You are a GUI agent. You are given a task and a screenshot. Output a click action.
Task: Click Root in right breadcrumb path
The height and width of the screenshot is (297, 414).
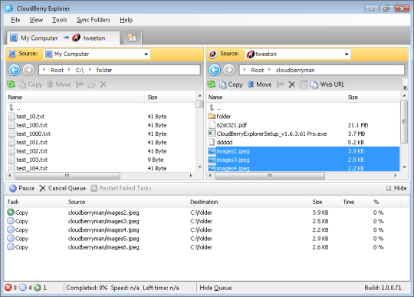coord(258,70)
